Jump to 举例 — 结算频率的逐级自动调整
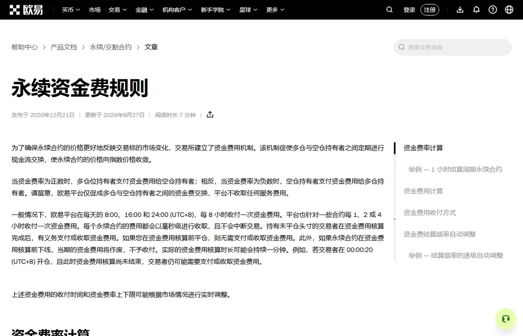 456,255
